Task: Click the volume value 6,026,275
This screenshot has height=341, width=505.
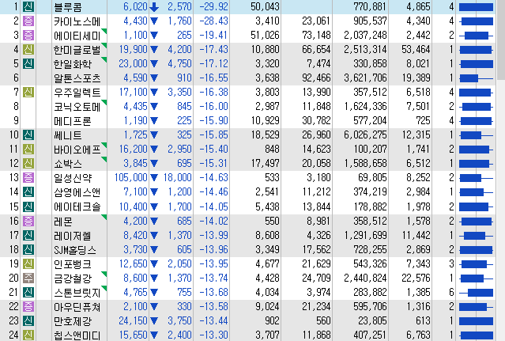Action: 365,135
